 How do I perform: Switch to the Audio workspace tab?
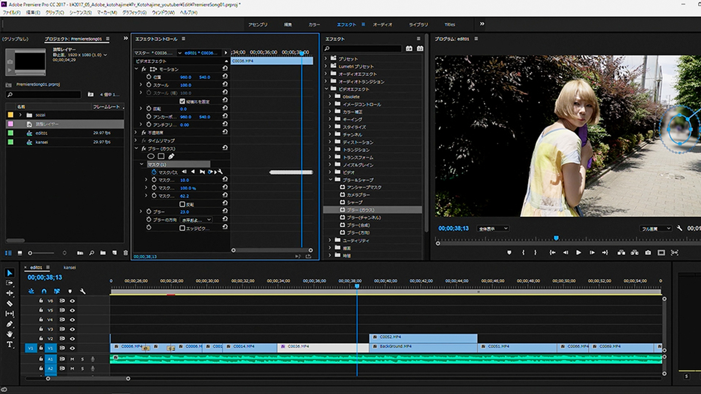coord(382,24)
